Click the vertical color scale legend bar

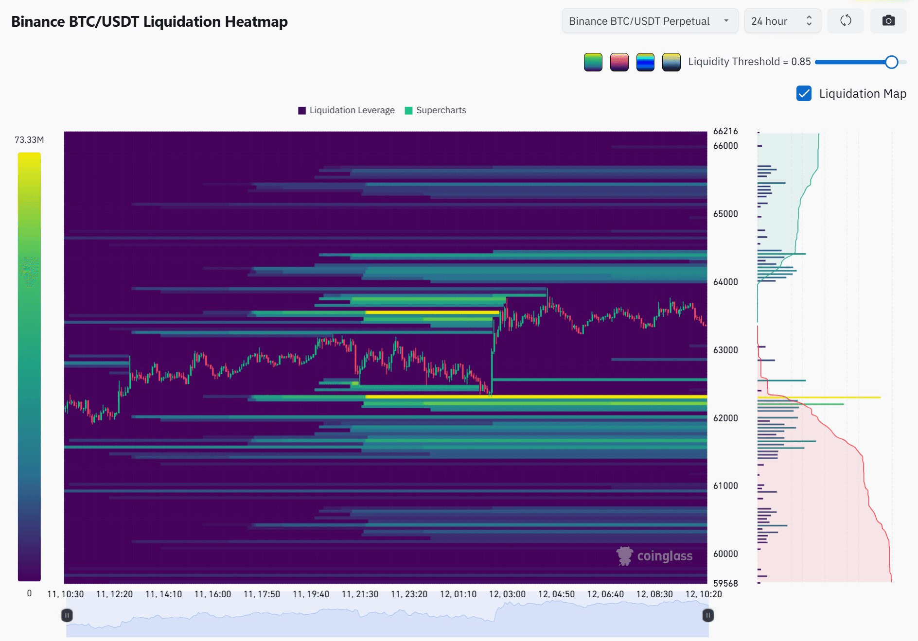[x=29, y=367]
